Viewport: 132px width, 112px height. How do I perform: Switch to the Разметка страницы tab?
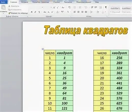tap(41, 2)
